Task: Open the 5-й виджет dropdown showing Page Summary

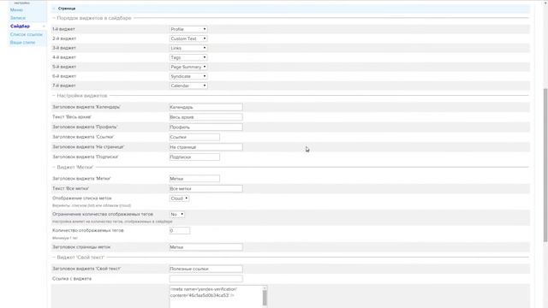Action: pos(188,67)
